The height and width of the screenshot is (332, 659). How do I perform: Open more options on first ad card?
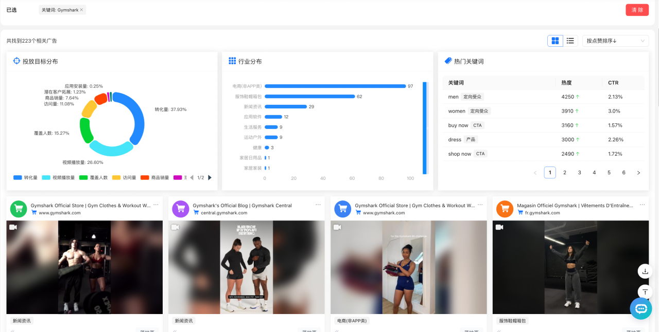pos(156,205)
